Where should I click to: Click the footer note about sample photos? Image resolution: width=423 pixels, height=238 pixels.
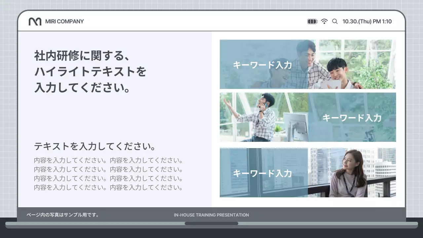62,214
